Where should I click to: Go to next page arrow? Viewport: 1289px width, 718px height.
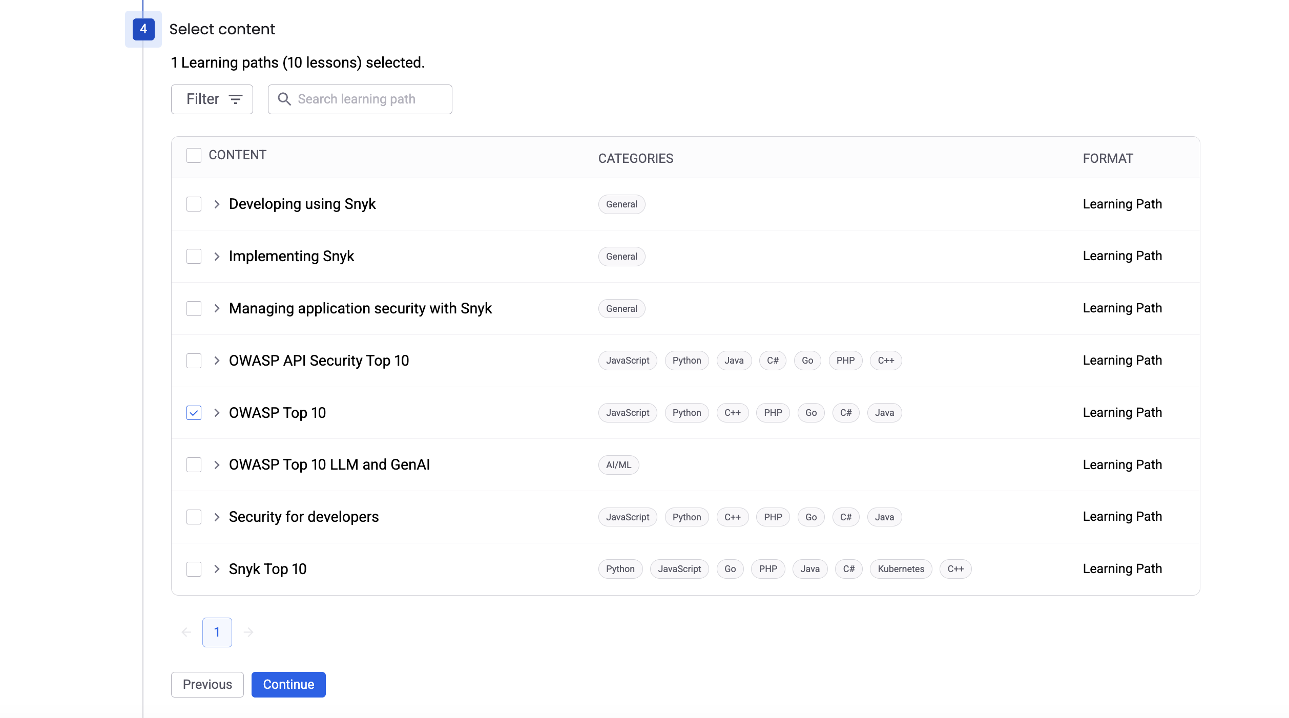(248, 632)
